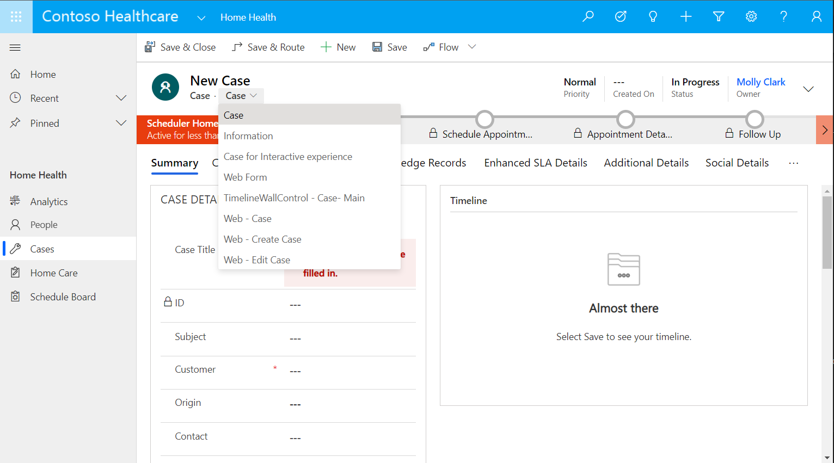The height and width of the screenshot is (463, 834).
Task: Open the app launcher waffle icon
Action: click(x=16, y=16)
